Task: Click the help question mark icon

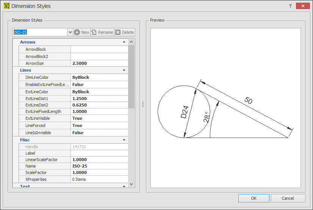Action: coord(290,6)
